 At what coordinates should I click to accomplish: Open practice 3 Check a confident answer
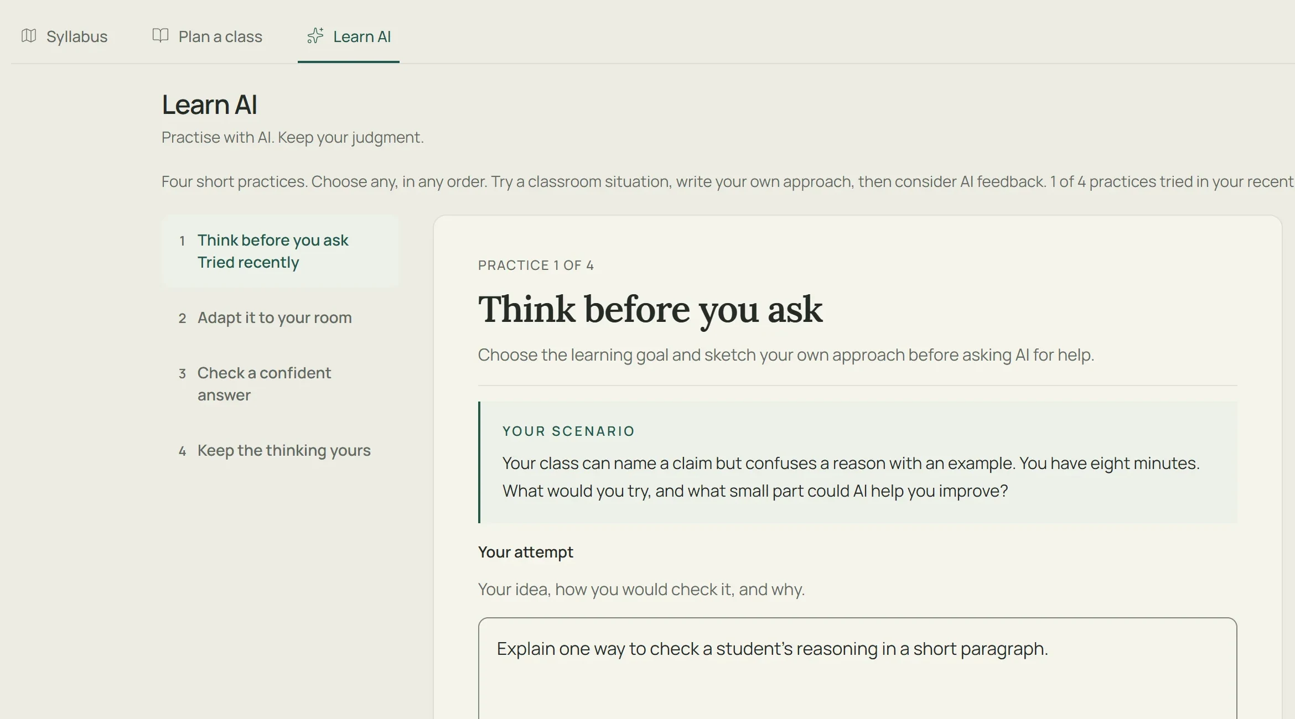point(280,384)
